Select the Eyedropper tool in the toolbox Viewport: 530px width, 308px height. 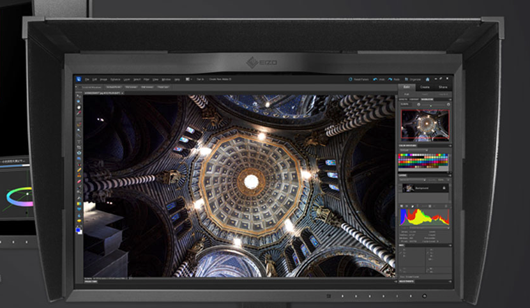(79, 113)
